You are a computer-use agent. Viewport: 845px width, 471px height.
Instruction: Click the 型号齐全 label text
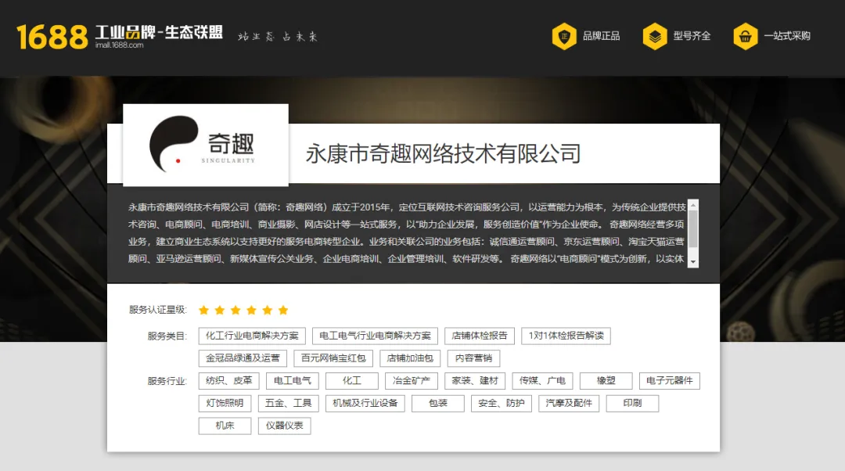(692, 36)
